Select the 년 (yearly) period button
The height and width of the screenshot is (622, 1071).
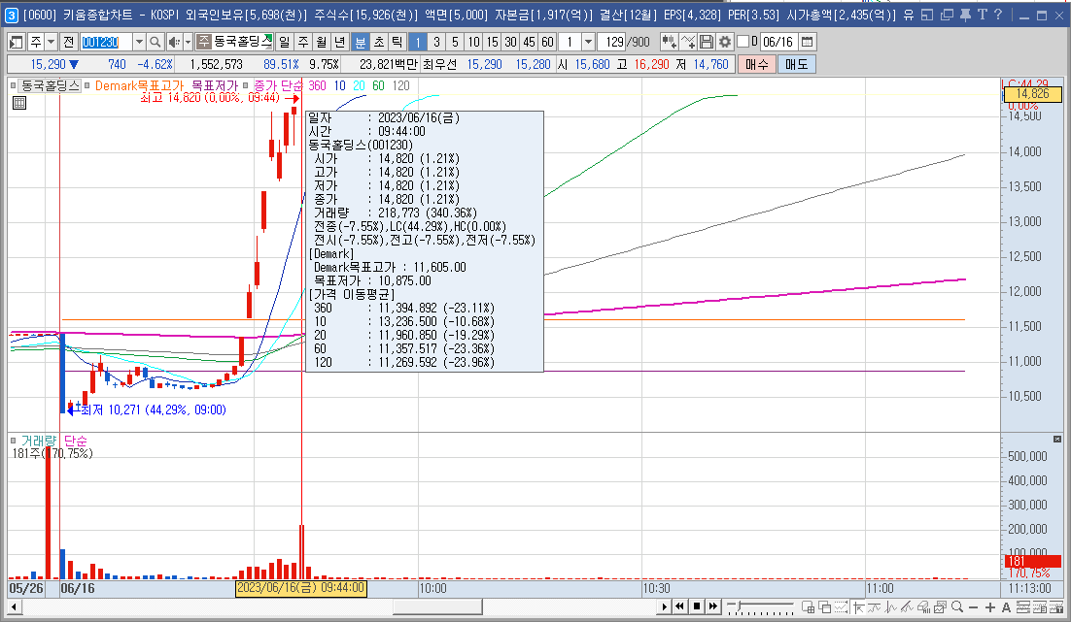pyautogui.click(x=340, y=42)
